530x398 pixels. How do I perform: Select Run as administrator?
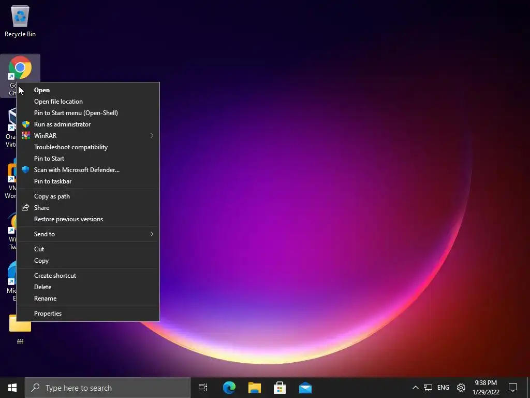click(x=88, y=124)
